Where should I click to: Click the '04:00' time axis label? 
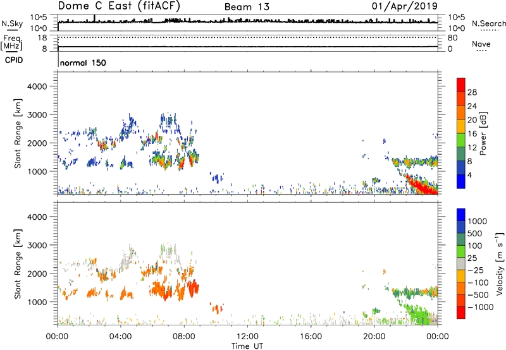(121, 337)
